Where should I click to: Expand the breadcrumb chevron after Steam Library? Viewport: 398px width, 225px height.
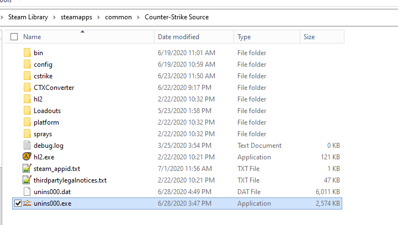pos(54,17)
